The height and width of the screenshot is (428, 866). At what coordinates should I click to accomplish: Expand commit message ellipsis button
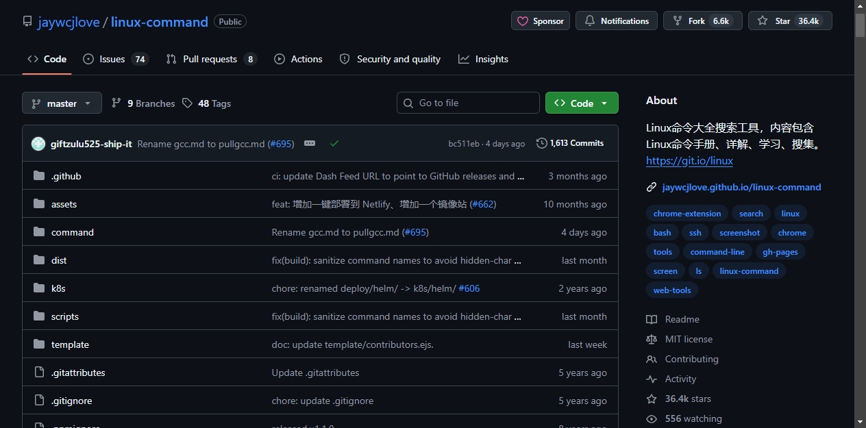(310, 143)
